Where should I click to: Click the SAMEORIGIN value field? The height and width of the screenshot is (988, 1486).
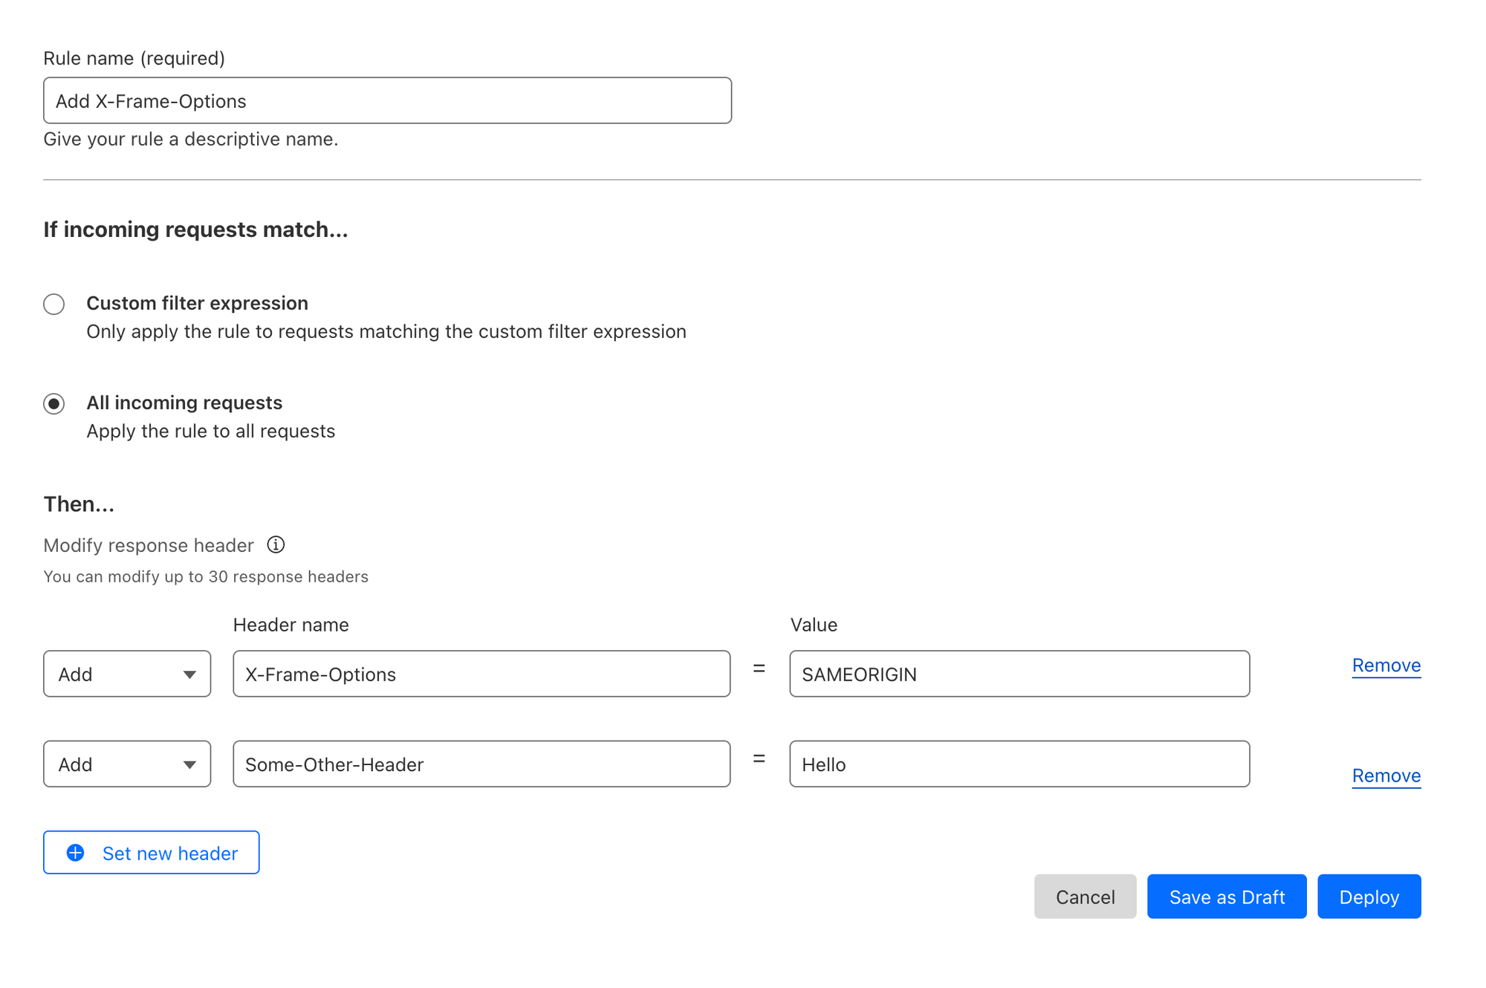click(x=1019, y=674)
